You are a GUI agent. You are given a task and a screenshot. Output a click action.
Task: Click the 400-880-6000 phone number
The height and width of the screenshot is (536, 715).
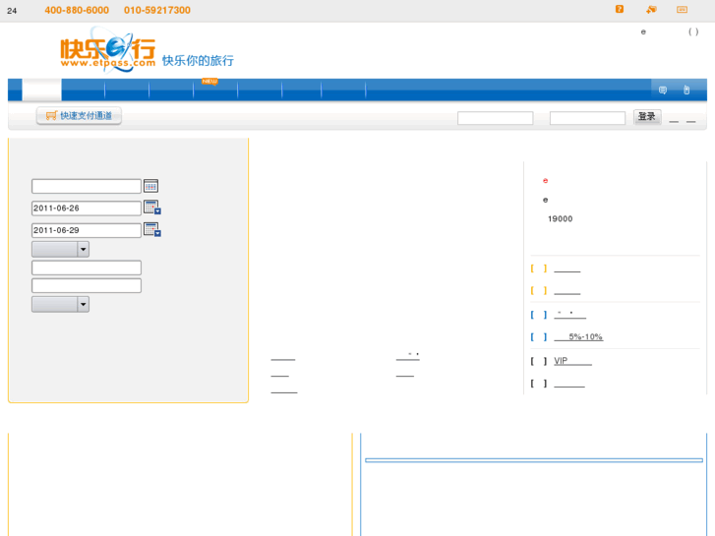click(77, 10)
